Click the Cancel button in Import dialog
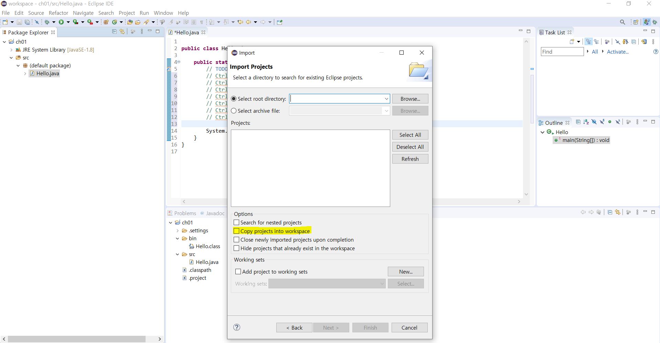 [x=409, y=328]
